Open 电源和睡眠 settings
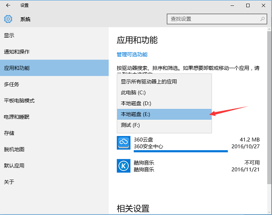 [16, 117]
